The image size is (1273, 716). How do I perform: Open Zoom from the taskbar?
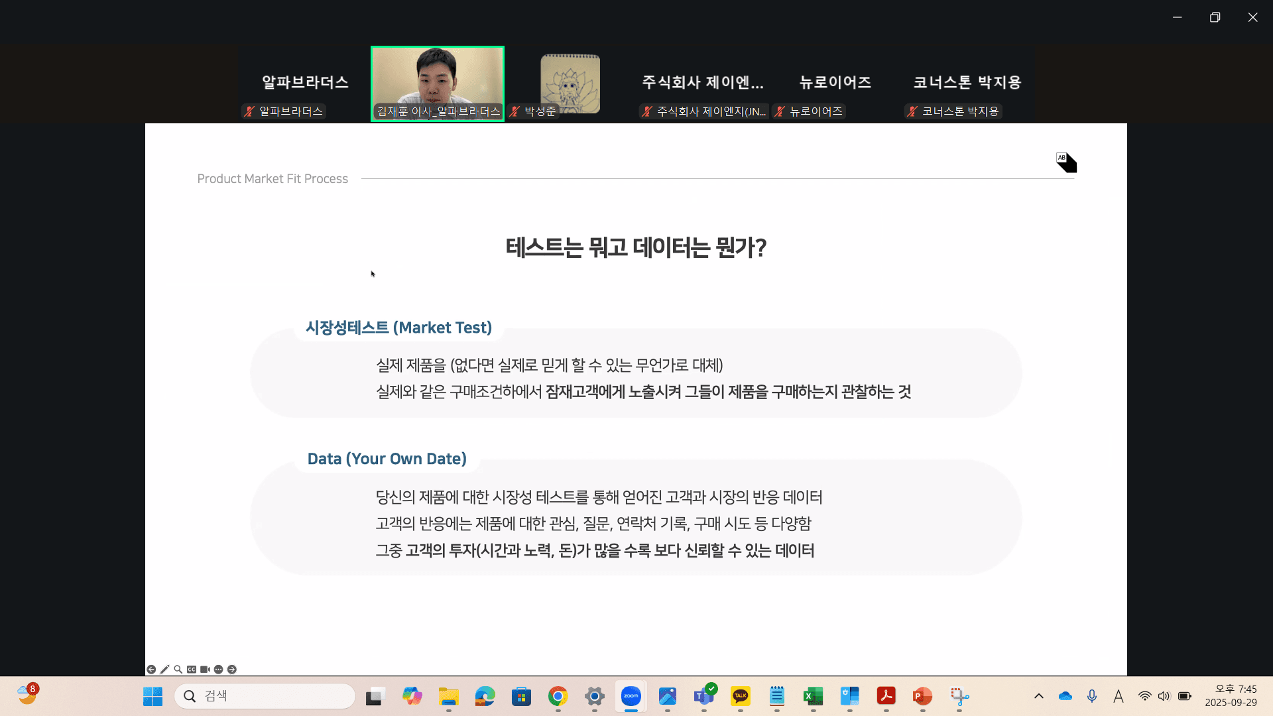[x=631, y=696]
